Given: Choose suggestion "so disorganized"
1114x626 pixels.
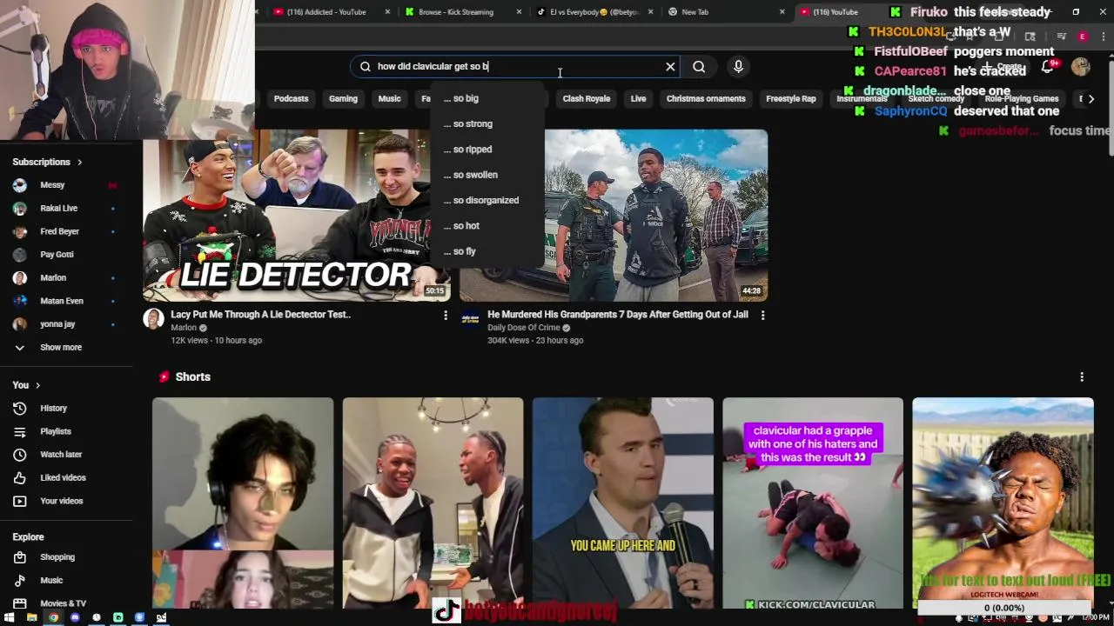Looking at the screenshot, I should point(481,200).
